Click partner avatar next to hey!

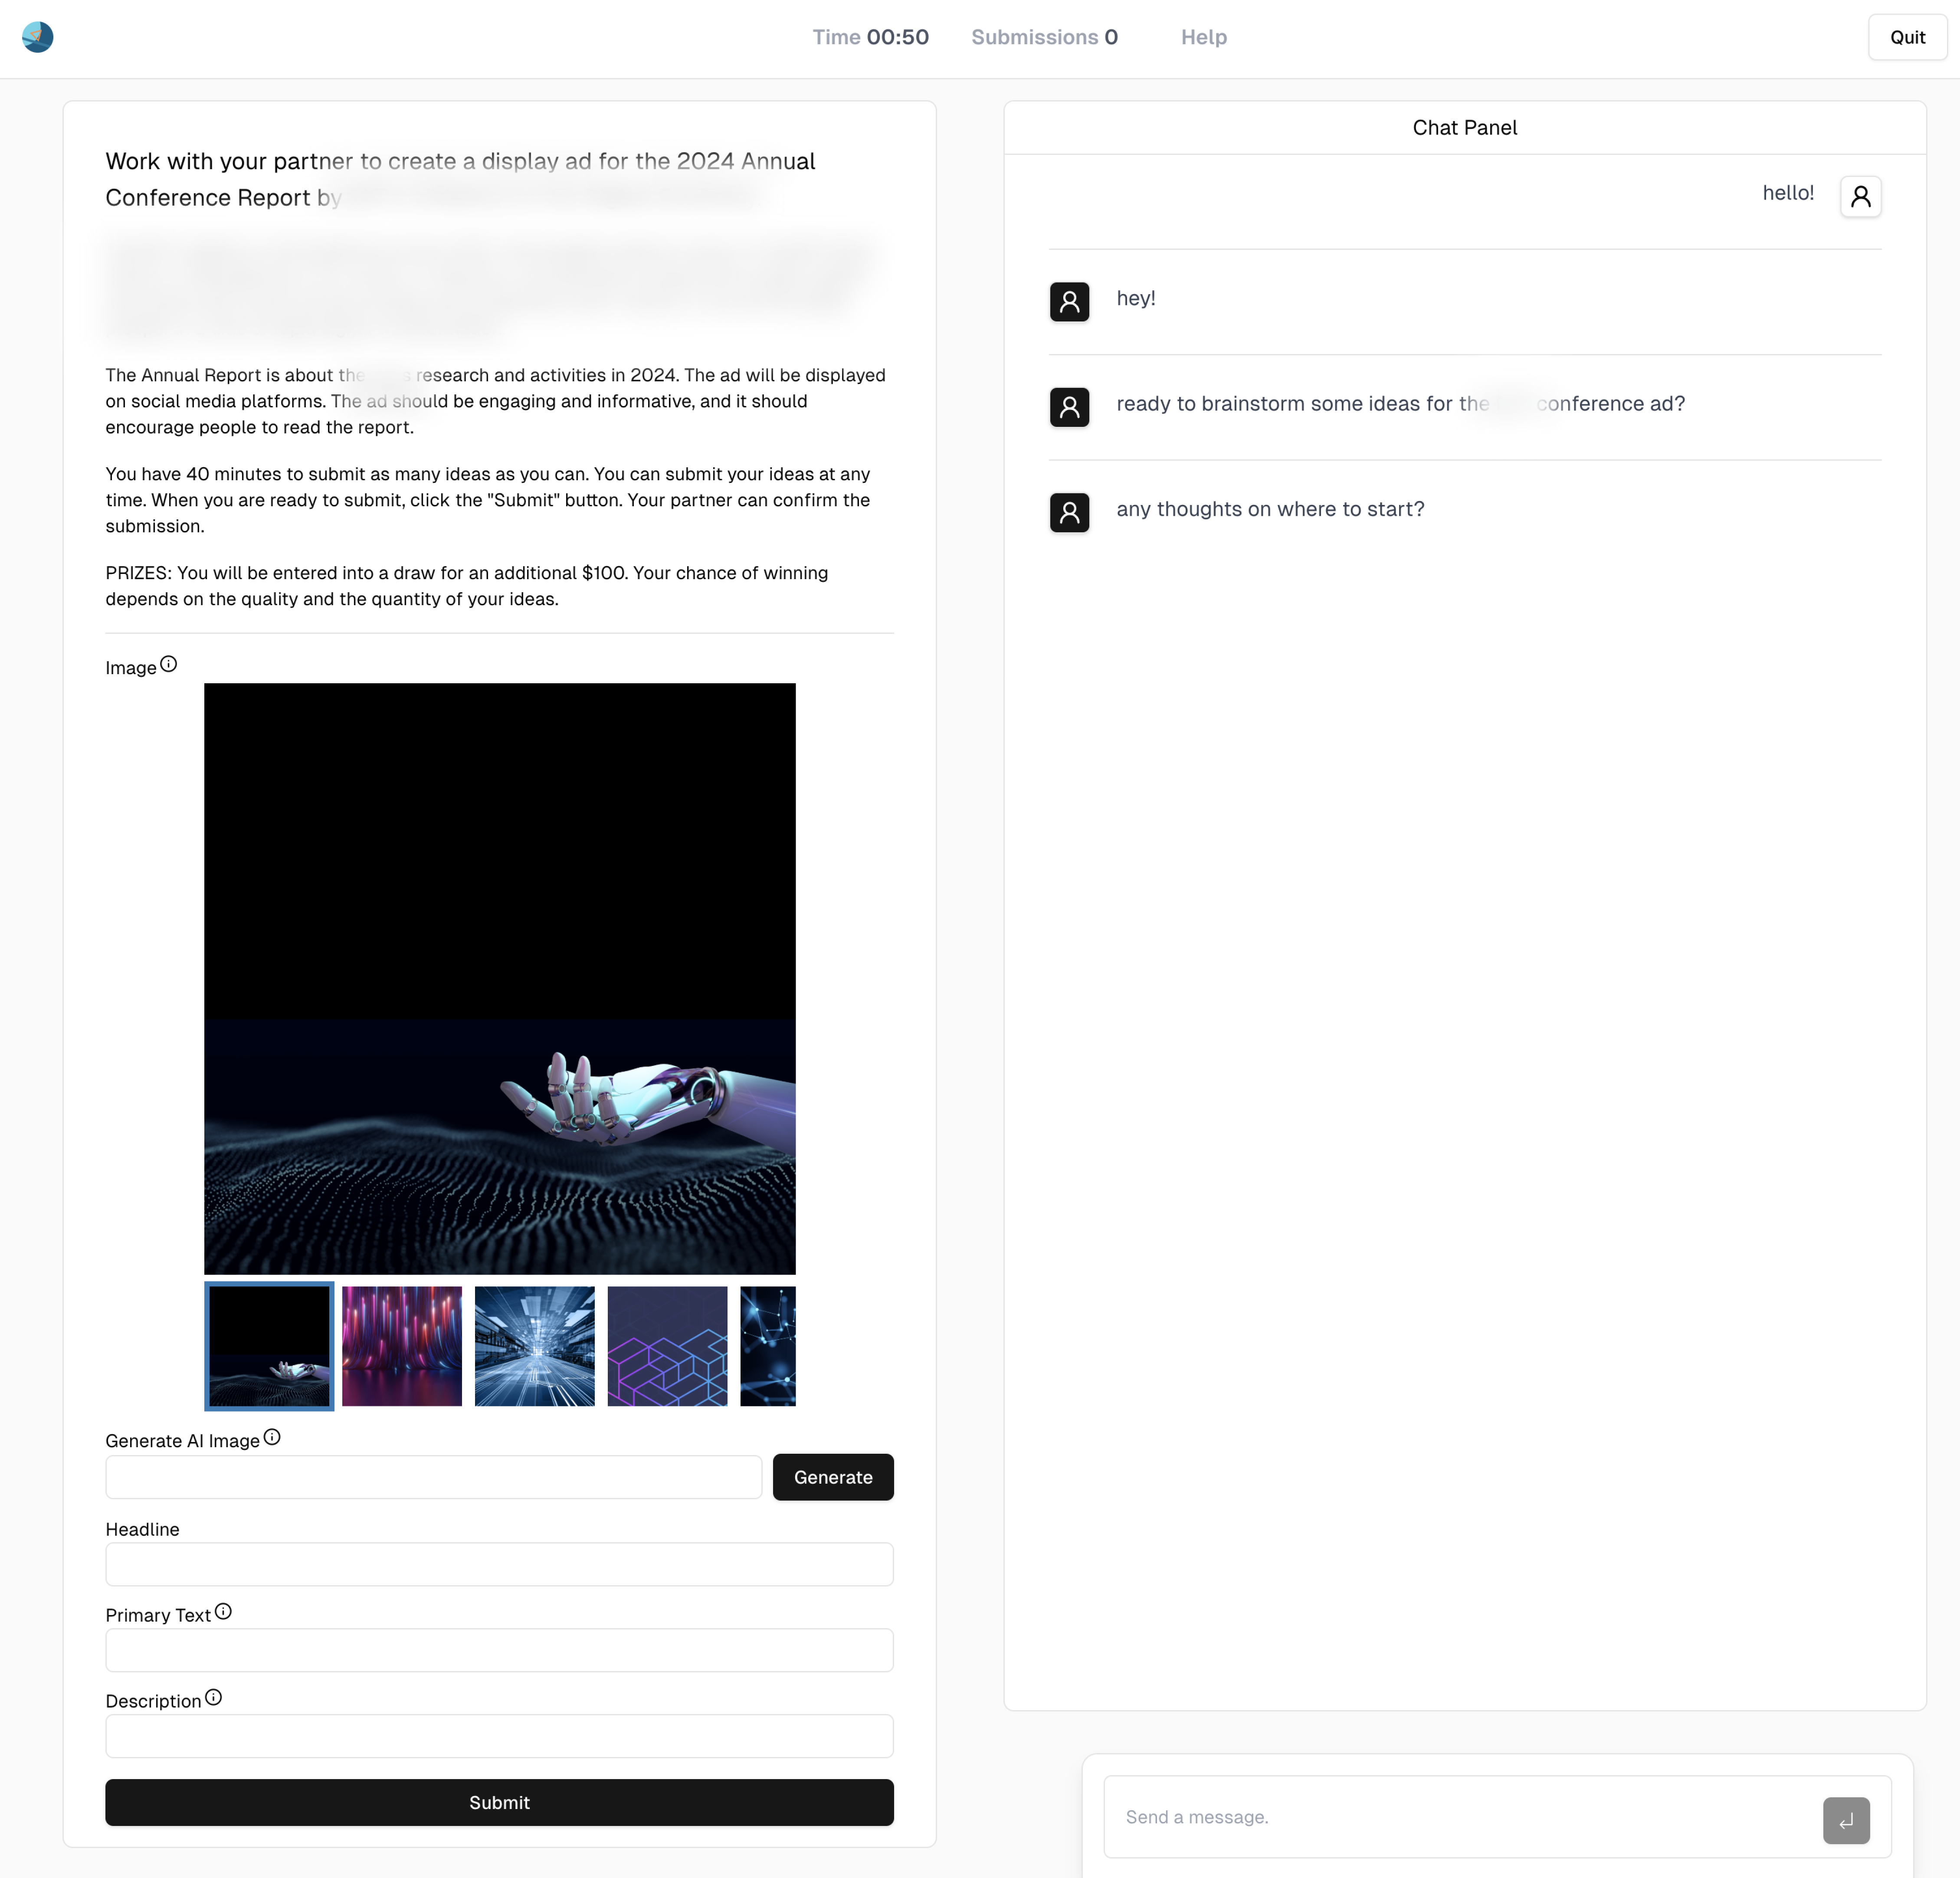click(x=1069, y=301)
